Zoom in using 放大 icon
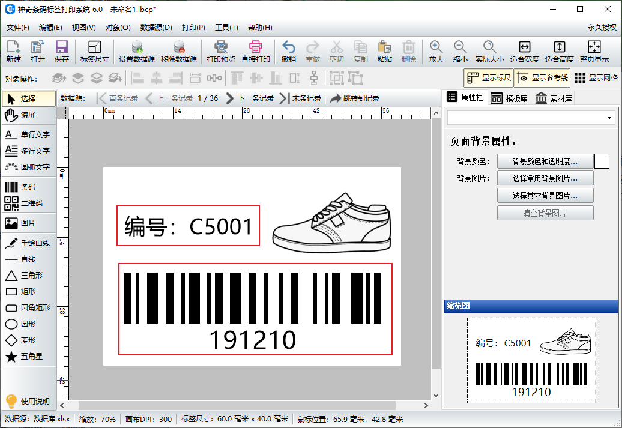This screenshot has width=622, height=428. (436, 52)
